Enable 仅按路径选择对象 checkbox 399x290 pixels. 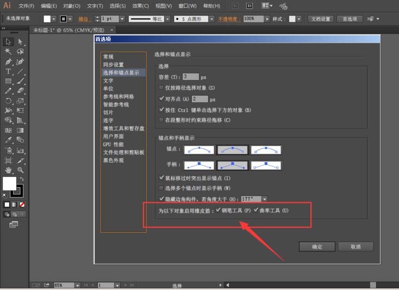[x=161, y=88]
